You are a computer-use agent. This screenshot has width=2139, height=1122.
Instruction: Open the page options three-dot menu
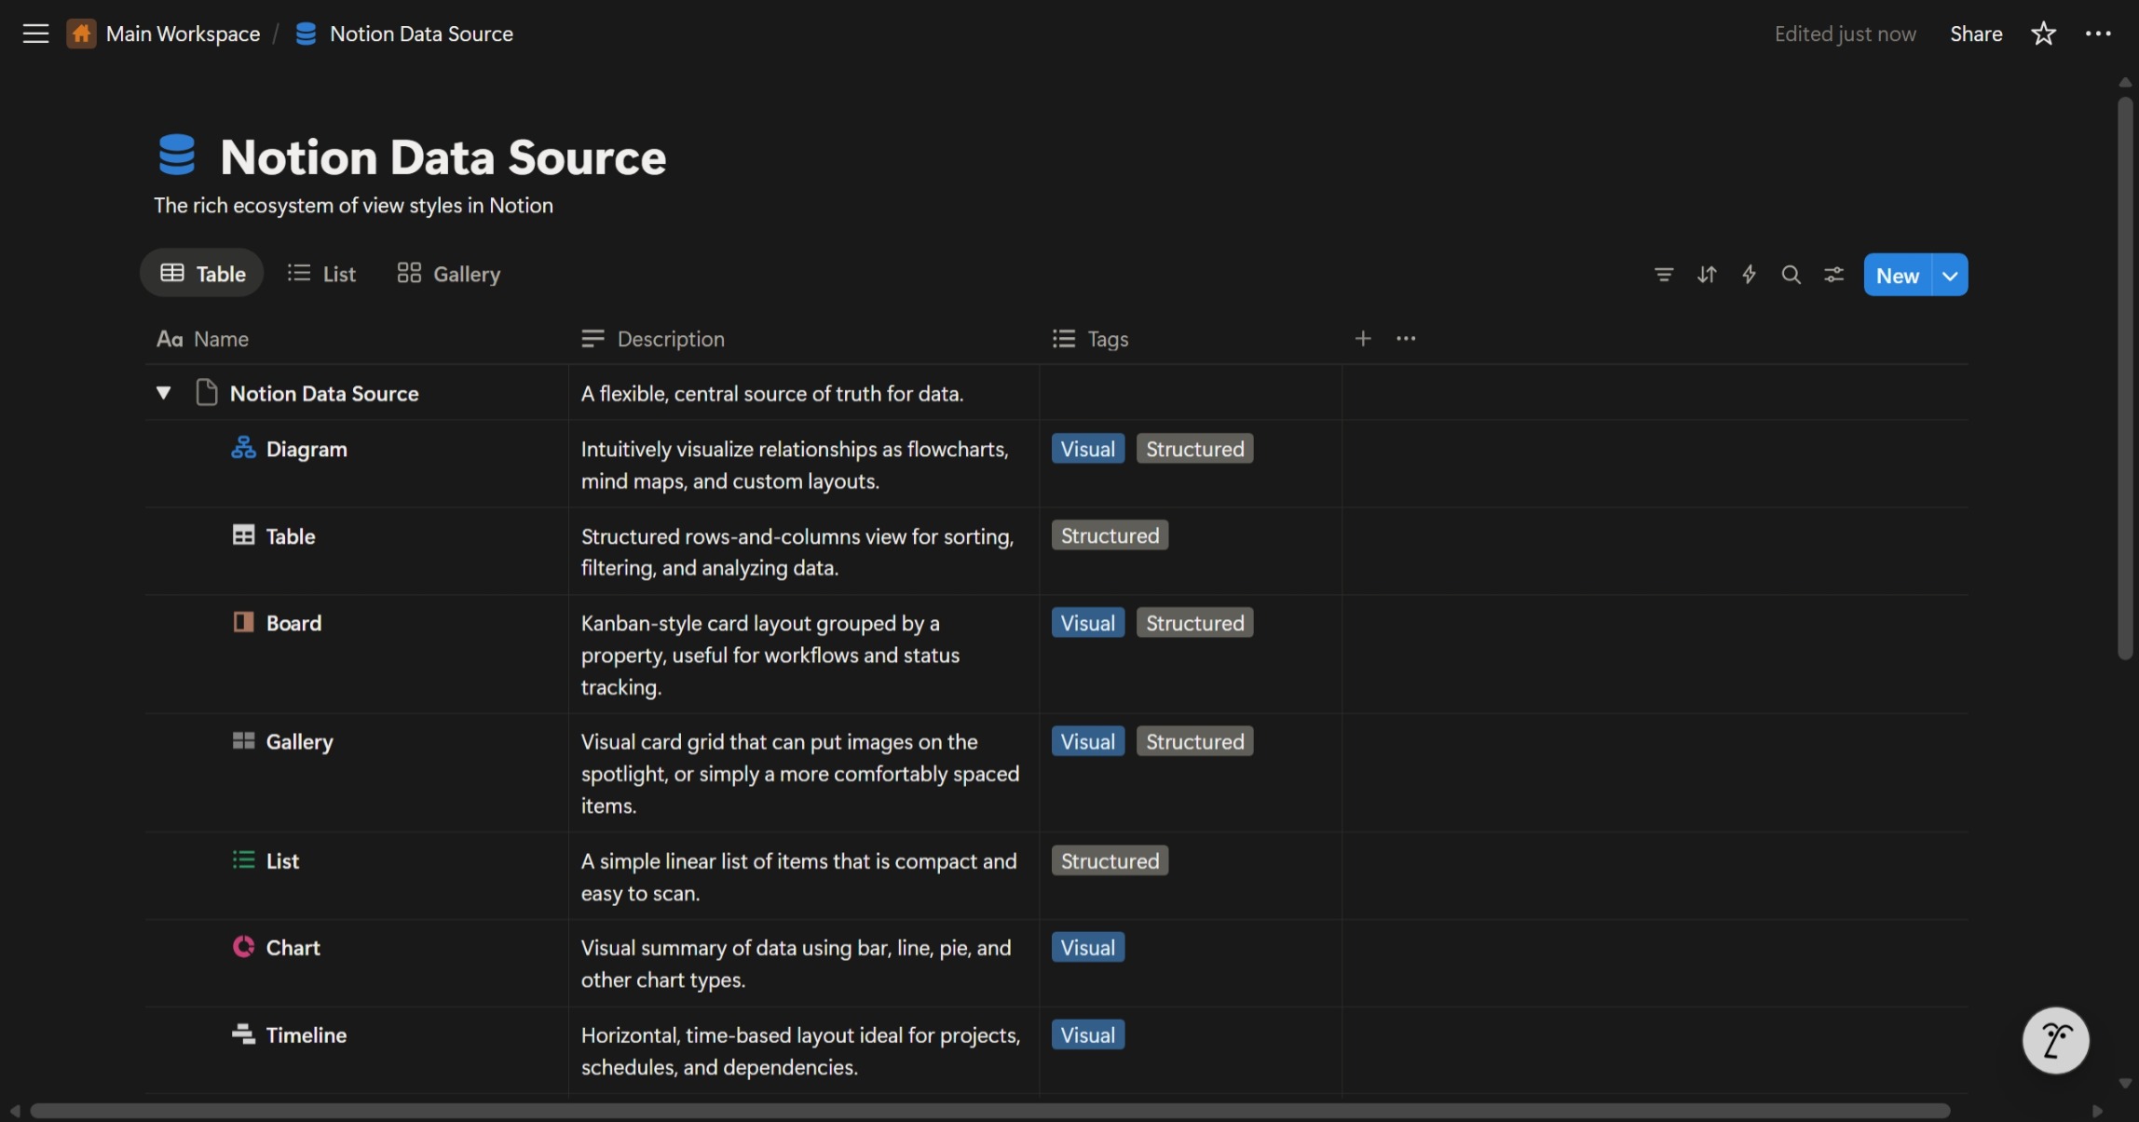pyautogui.click(x=2098, y=34)
